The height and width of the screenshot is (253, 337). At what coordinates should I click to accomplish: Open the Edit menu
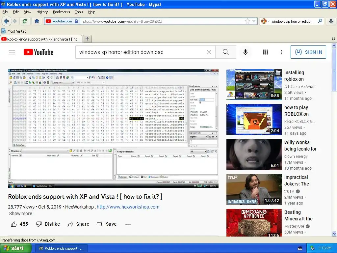click(16, 12)
